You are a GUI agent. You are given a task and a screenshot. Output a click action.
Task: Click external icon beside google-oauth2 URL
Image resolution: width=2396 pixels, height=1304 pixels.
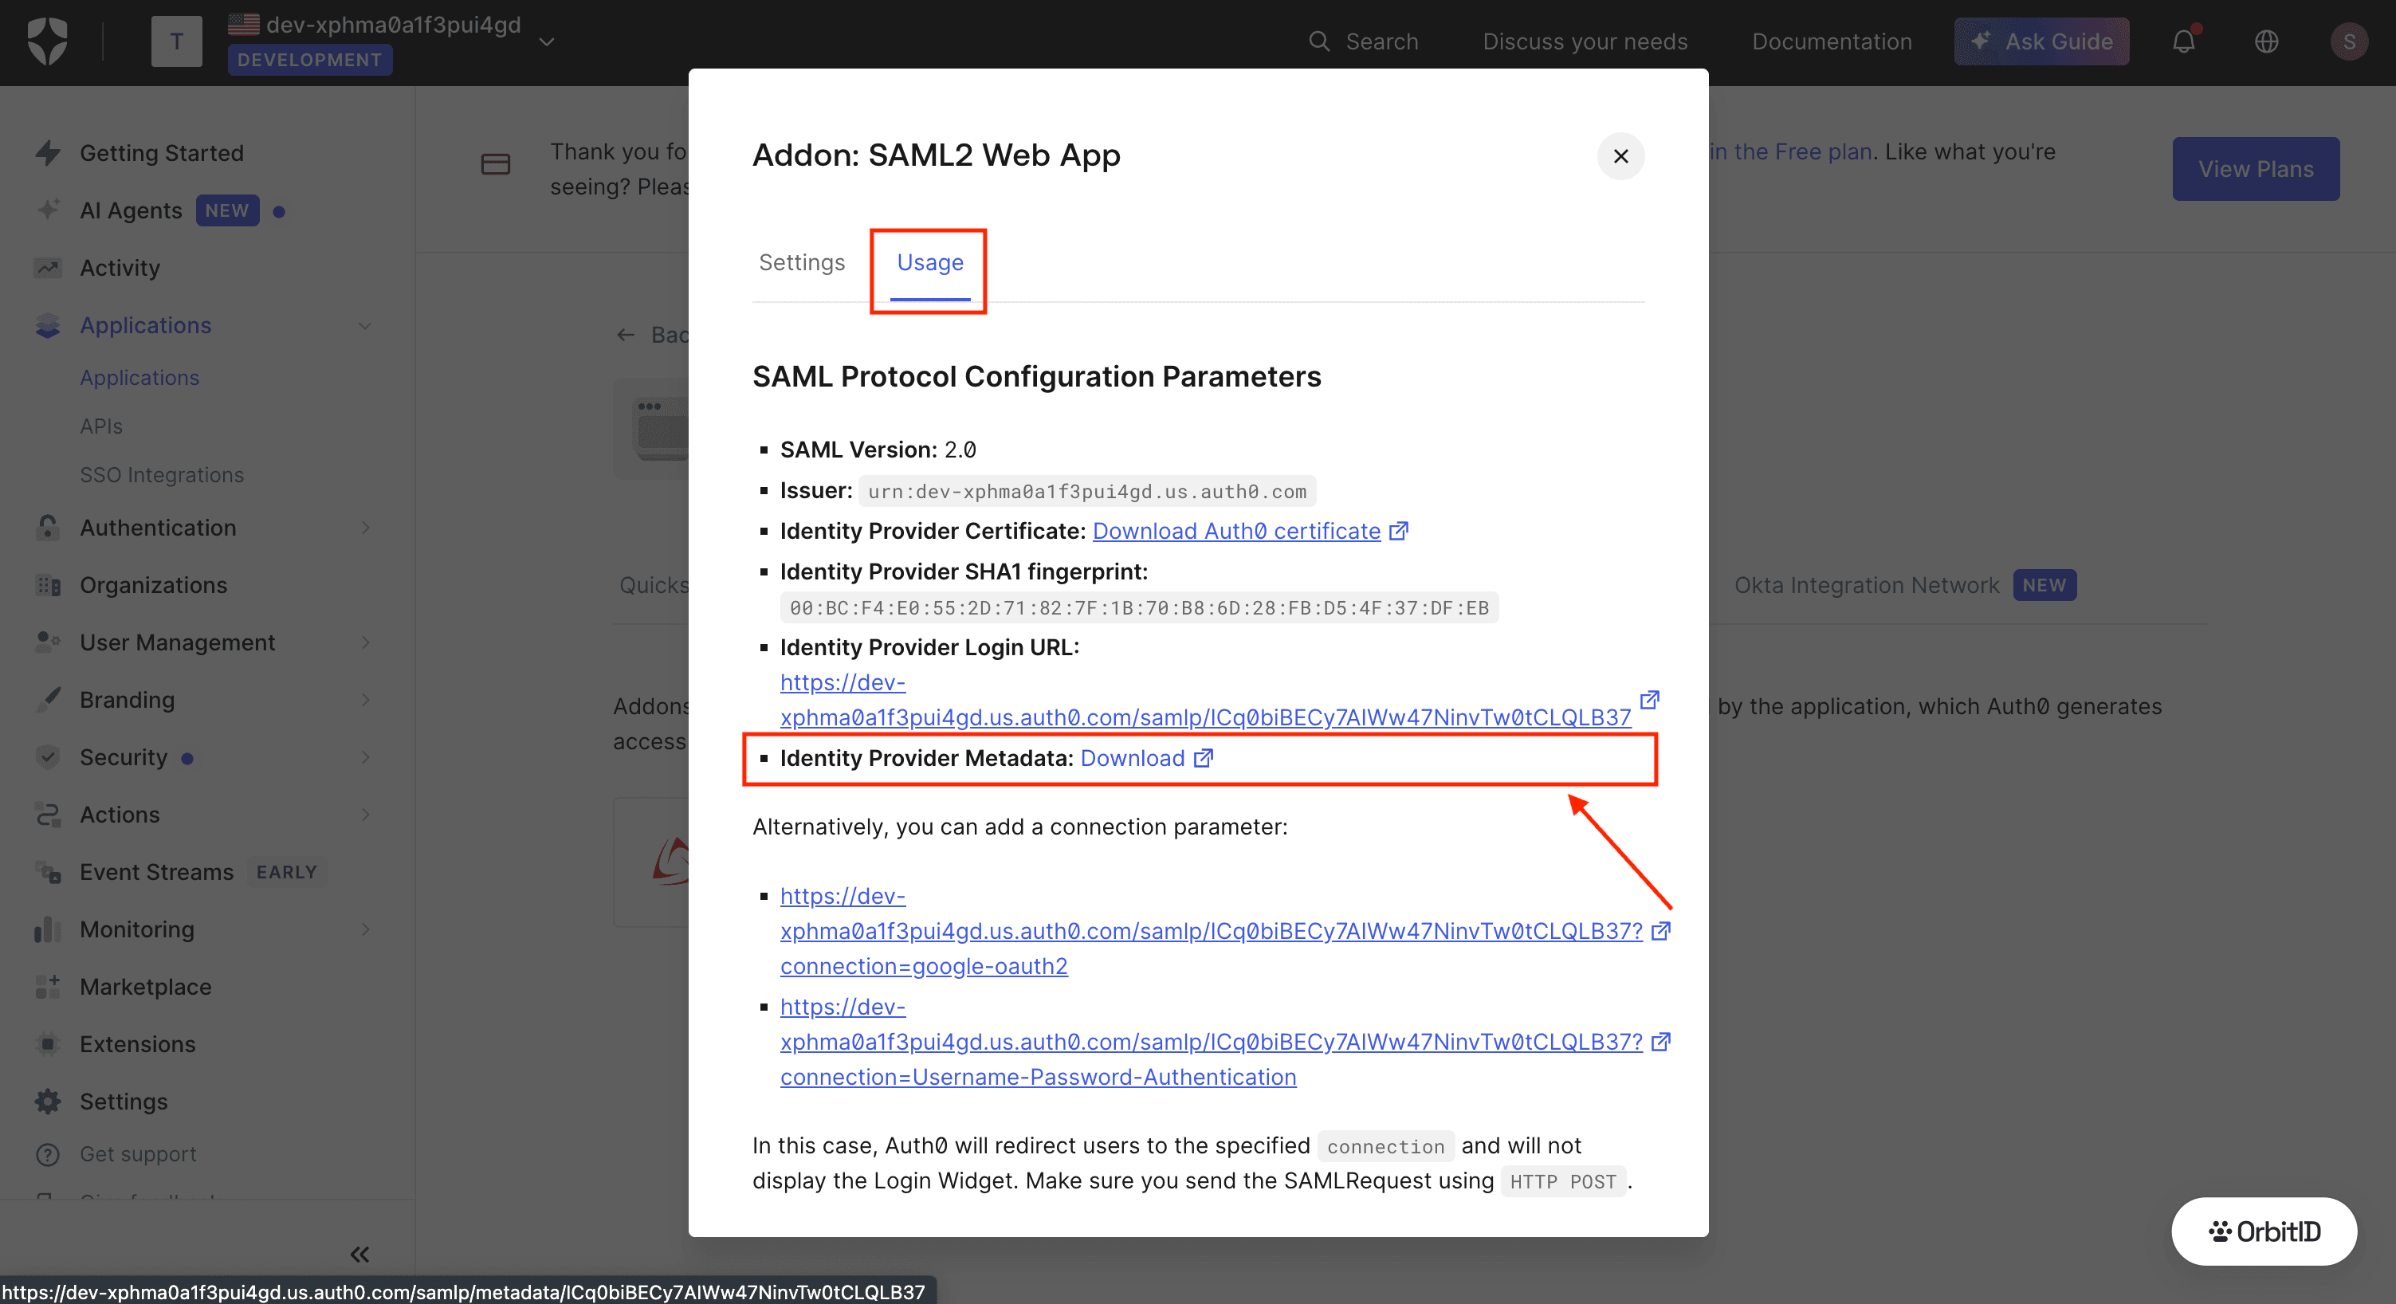click(1660, 931)
